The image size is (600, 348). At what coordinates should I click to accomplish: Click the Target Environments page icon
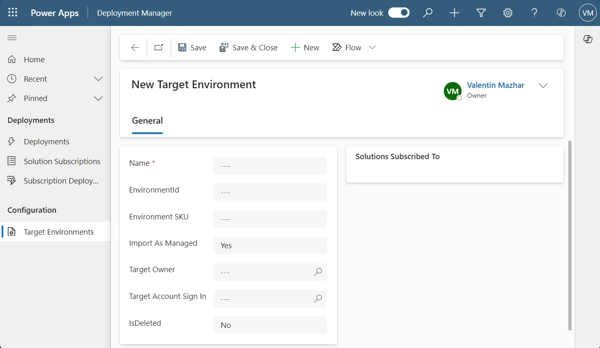click(x=12, y=232)
